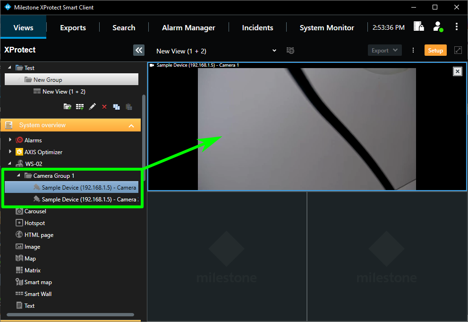
Task: Collapse the System overview section
Action: (131, 125)
